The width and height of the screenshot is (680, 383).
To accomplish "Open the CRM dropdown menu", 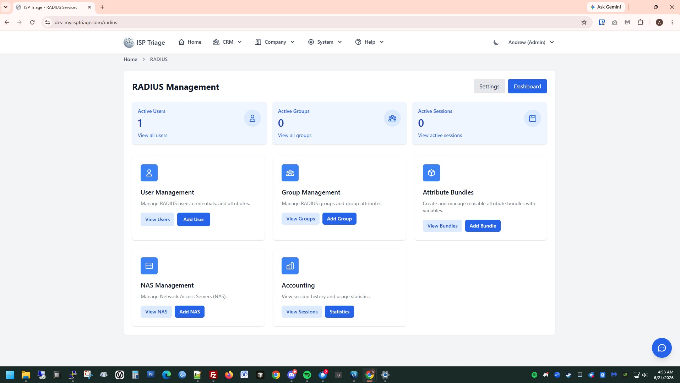I will tap(228, 42).
